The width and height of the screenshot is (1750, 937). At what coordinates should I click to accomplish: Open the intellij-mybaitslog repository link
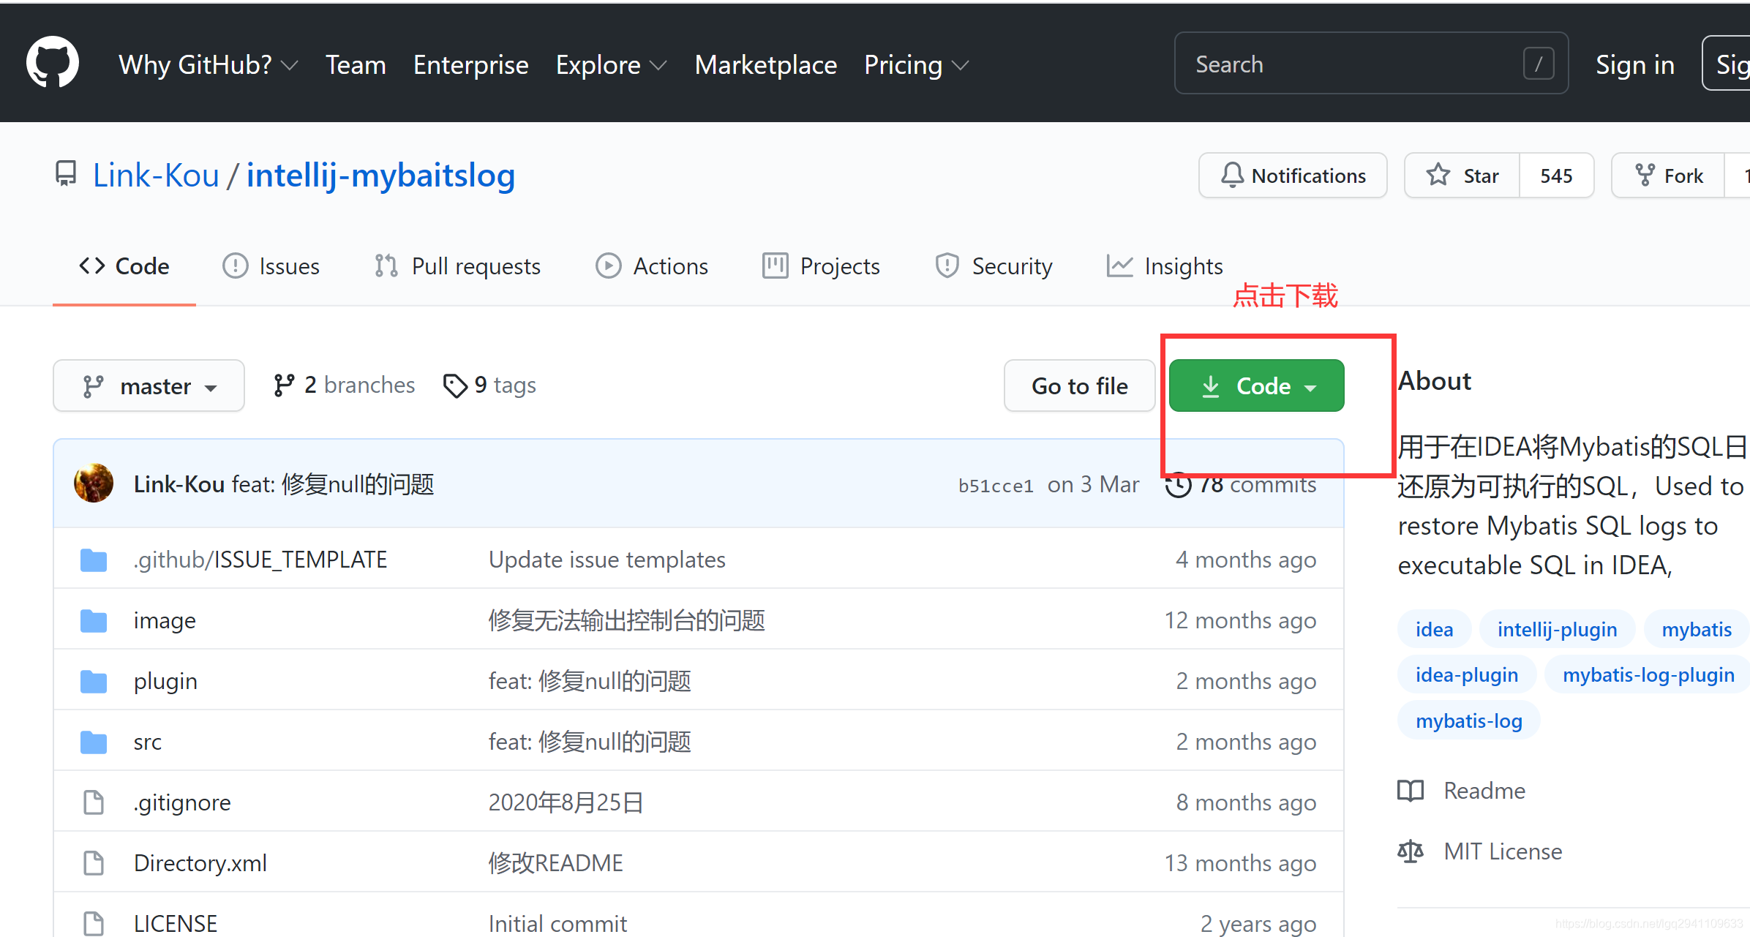pyautogui.click(x=380, y=176)
